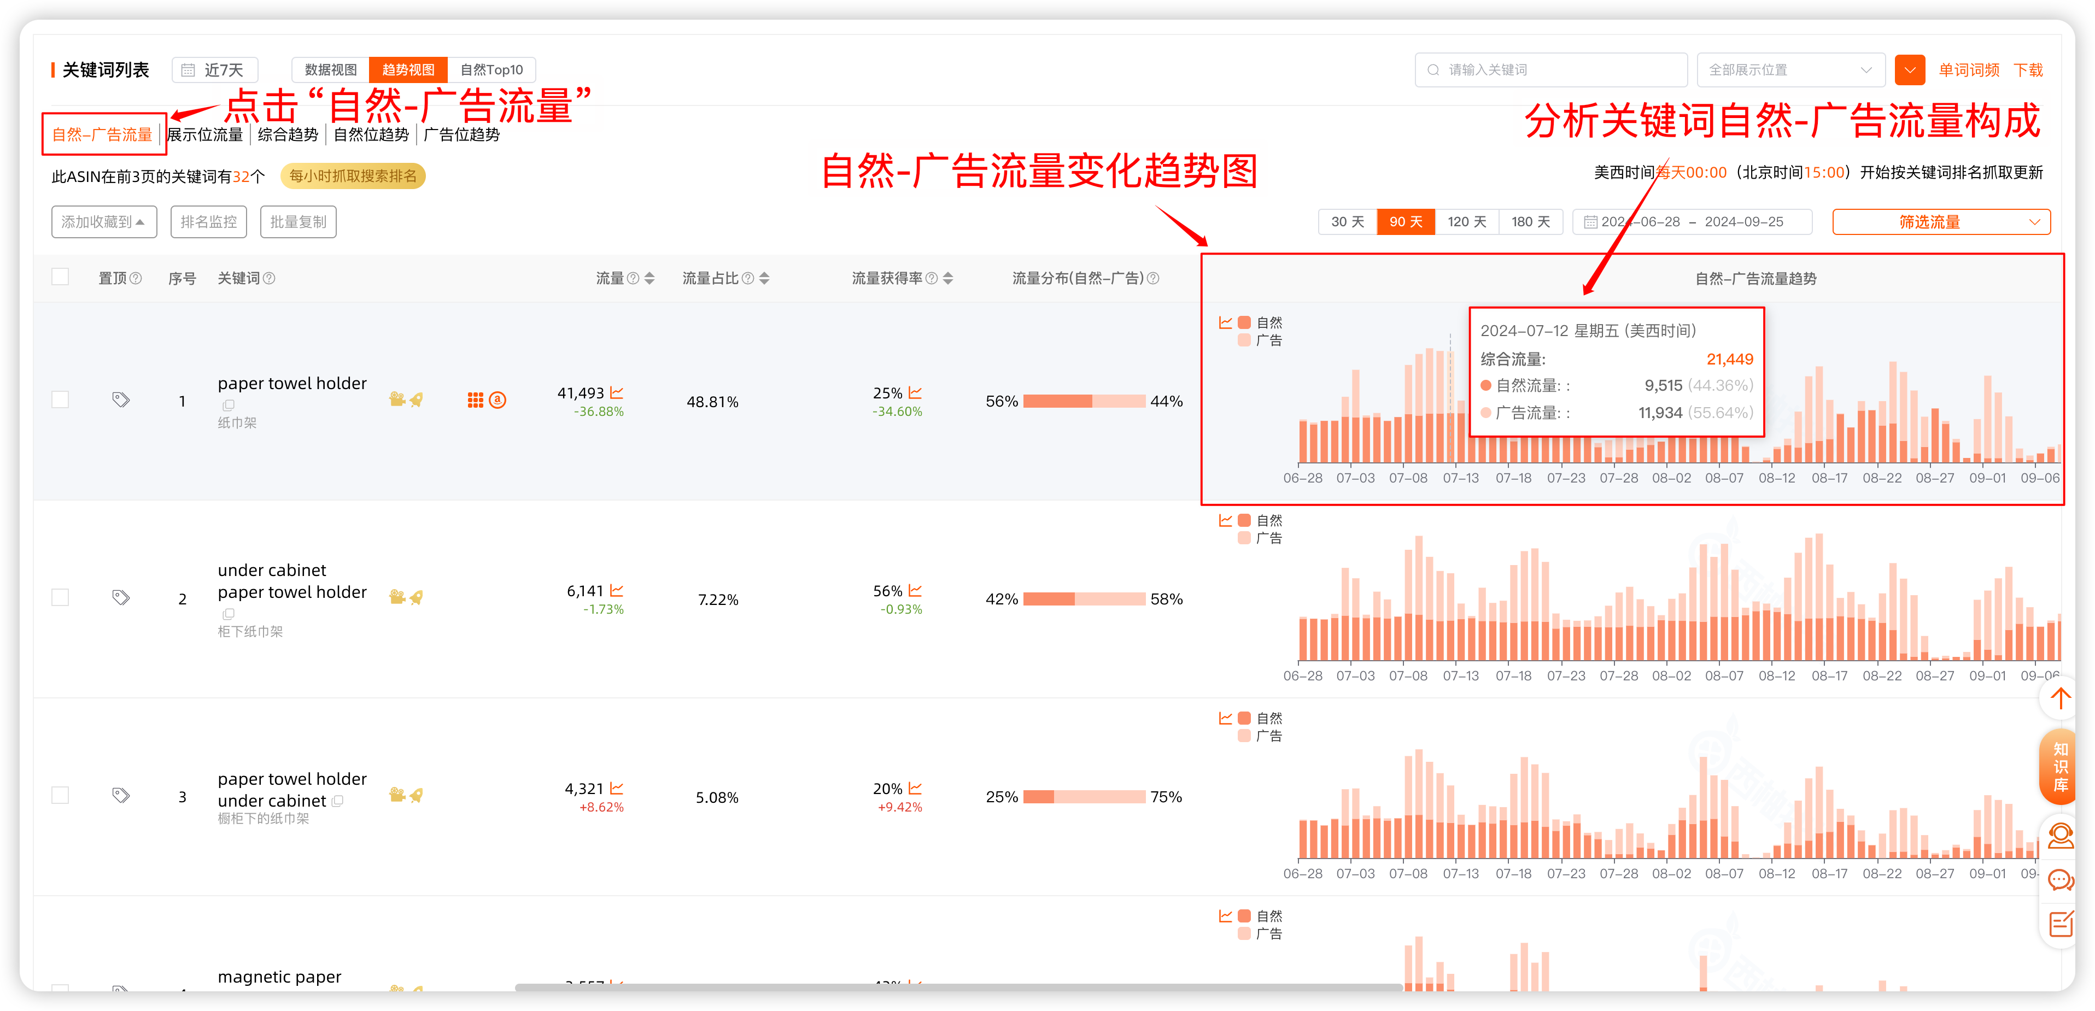Click the Amazon circle icon in row 1

pos(498,400)
